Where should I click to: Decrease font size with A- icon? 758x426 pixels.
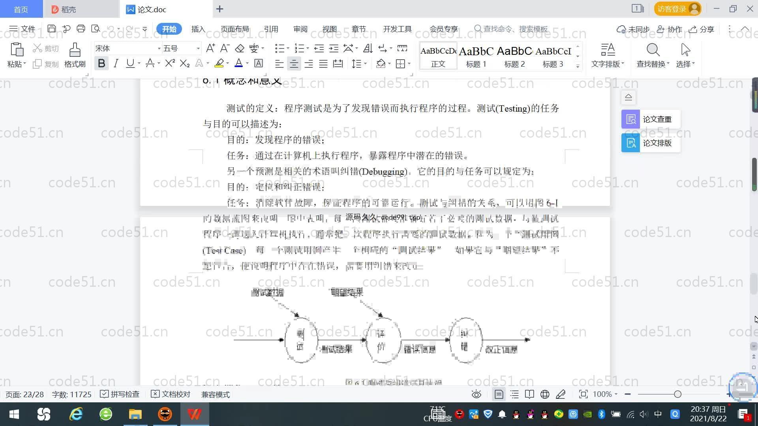pyautogui.click(x=225, y=48)
